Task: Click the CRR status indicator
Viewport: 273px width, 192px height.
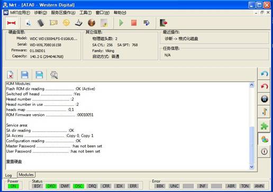Action: point(106,186)
